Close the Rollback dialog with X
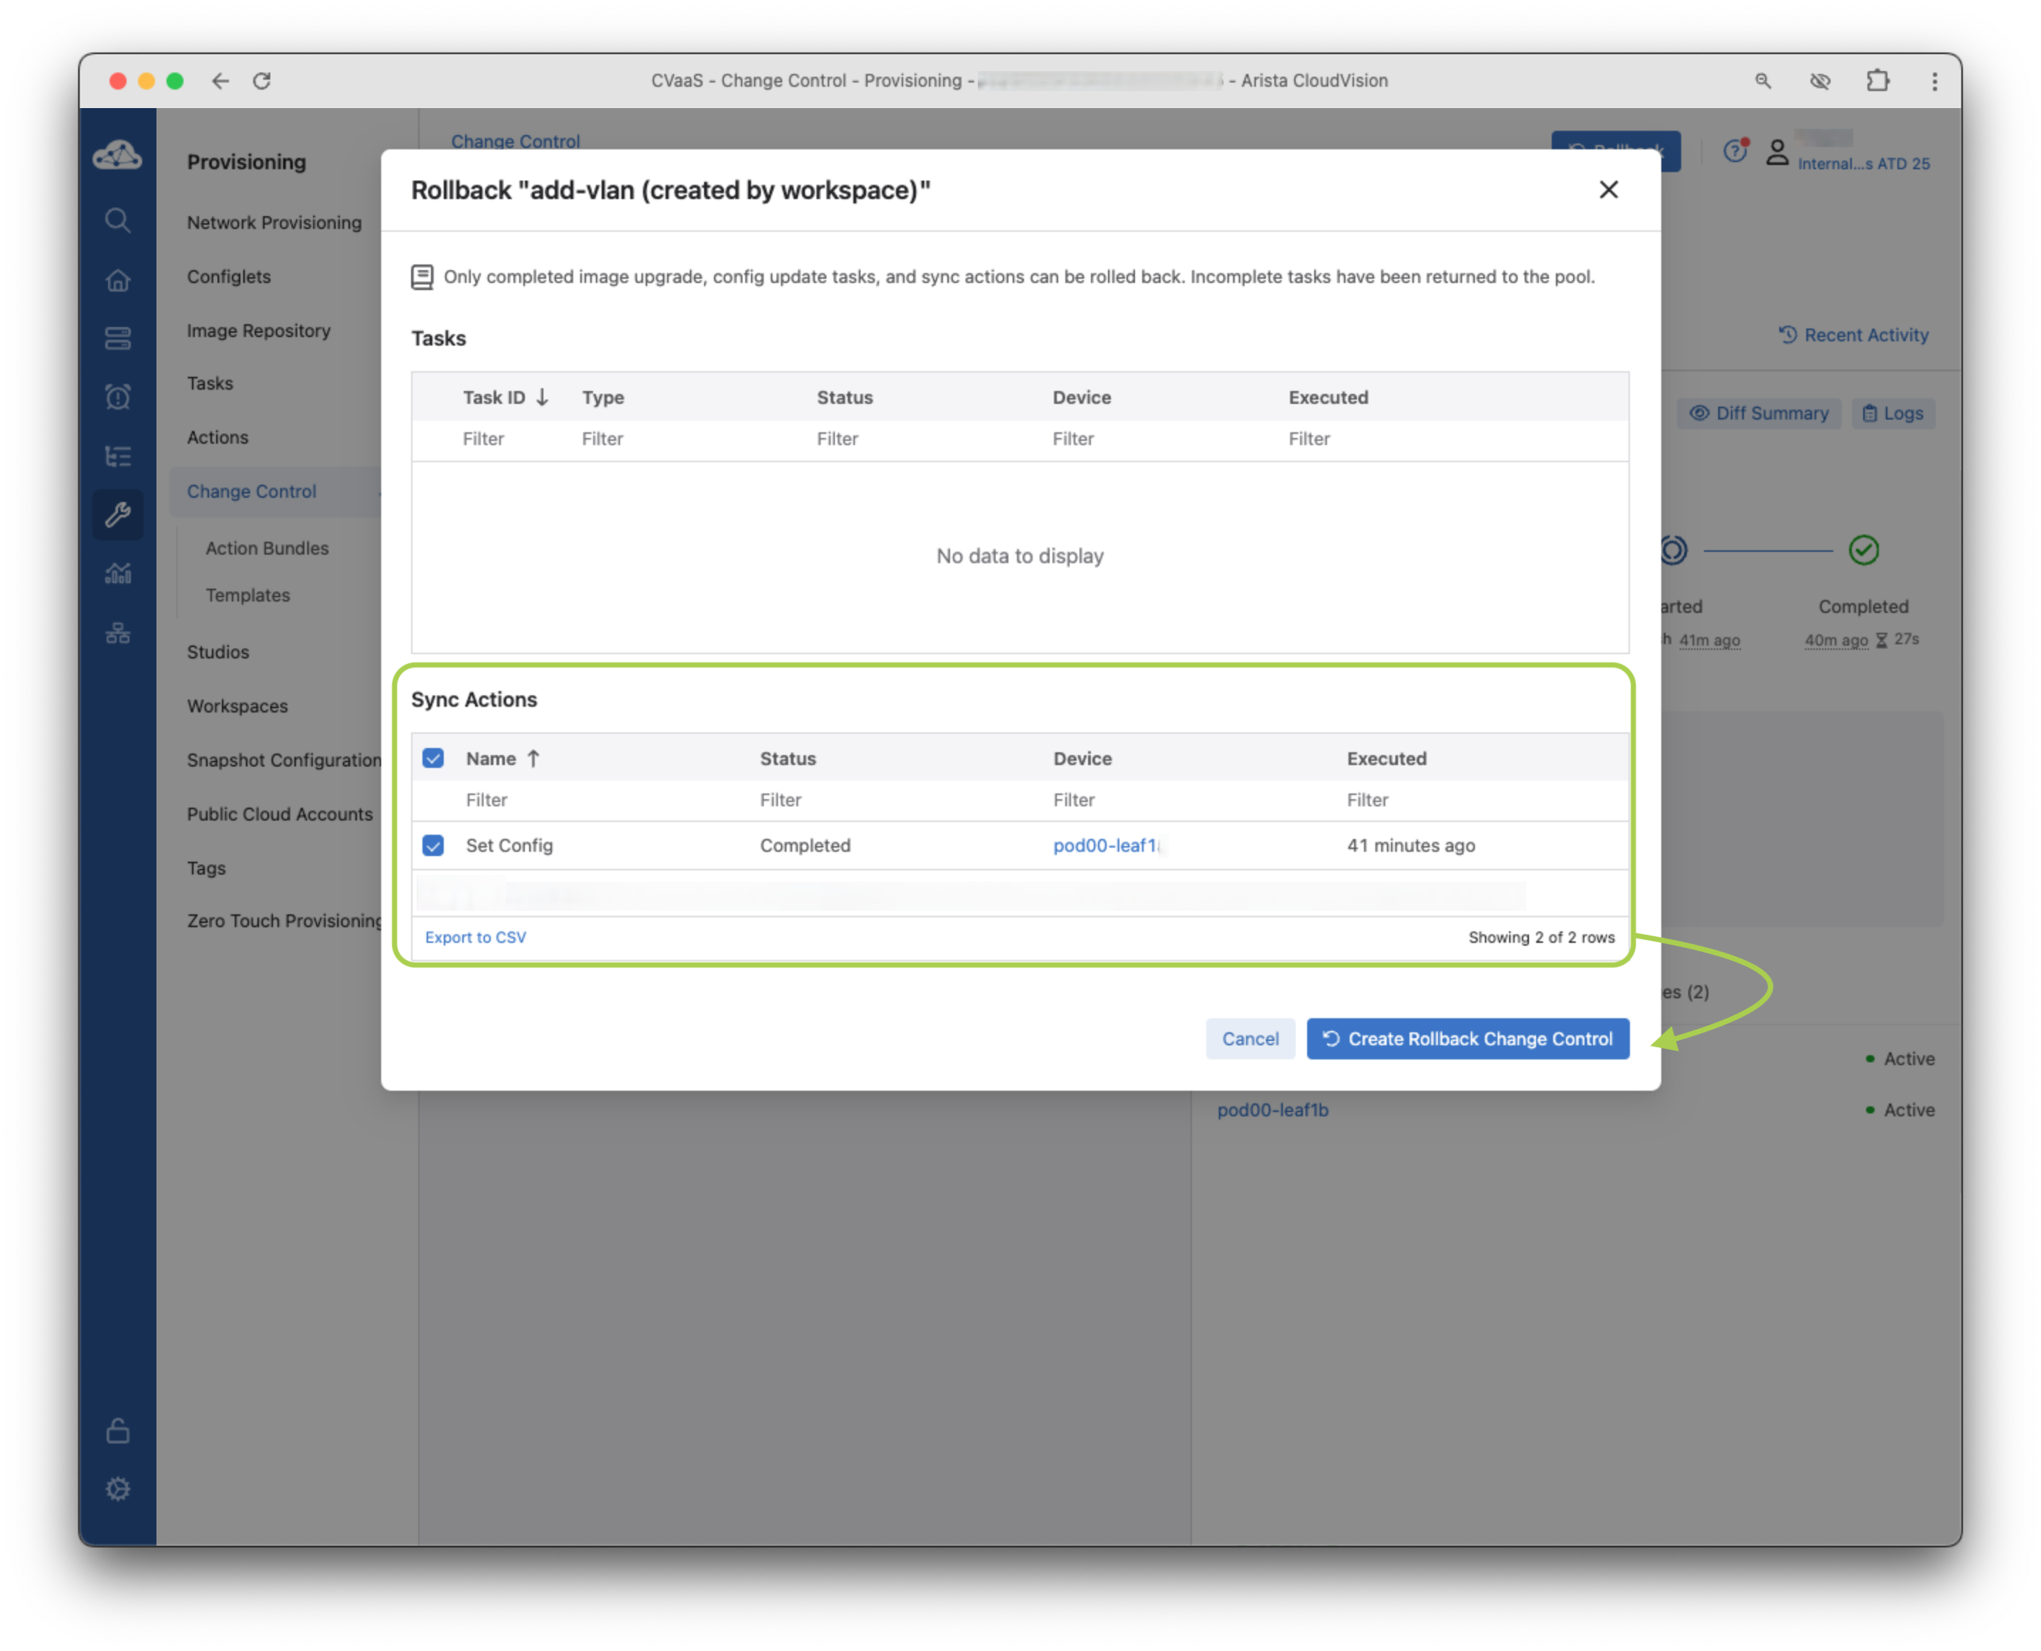The height and width of the screenshot is (1651, 2041). tap(1608, 191)
